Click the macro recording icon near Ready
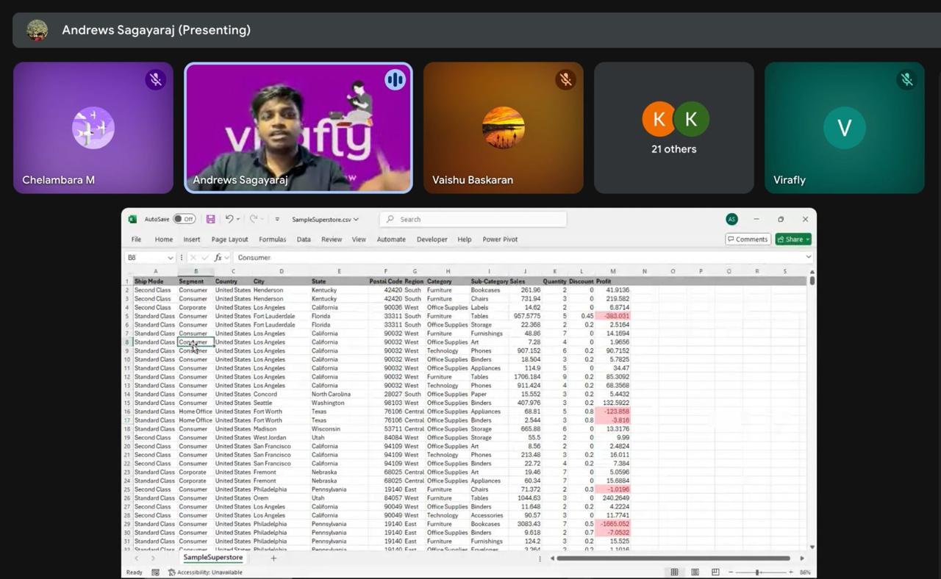This screenshot has width=941, height=579. tap(154, 572)
